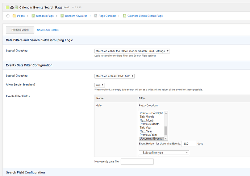Click the New events date filter field
Image resolution: width=250 pixels, height=176 pixels.
pos(137,162)
